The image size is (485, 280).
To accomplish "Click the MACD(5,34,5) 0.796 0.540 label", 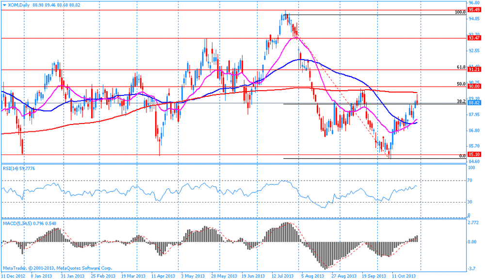I will click(x=30, y=223).
